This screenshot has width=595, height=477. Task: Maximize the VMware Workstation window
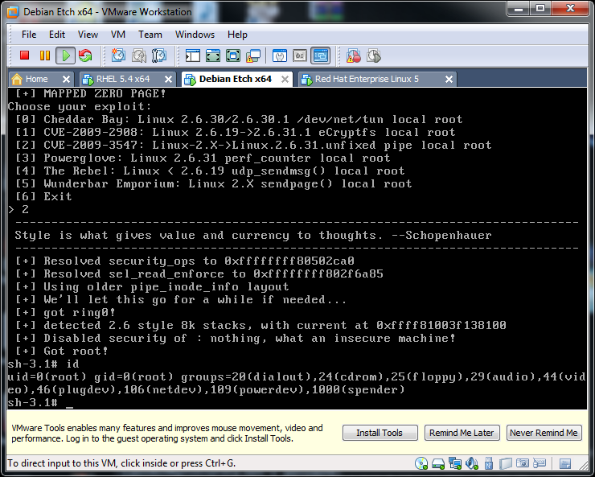tap(541, 8)
